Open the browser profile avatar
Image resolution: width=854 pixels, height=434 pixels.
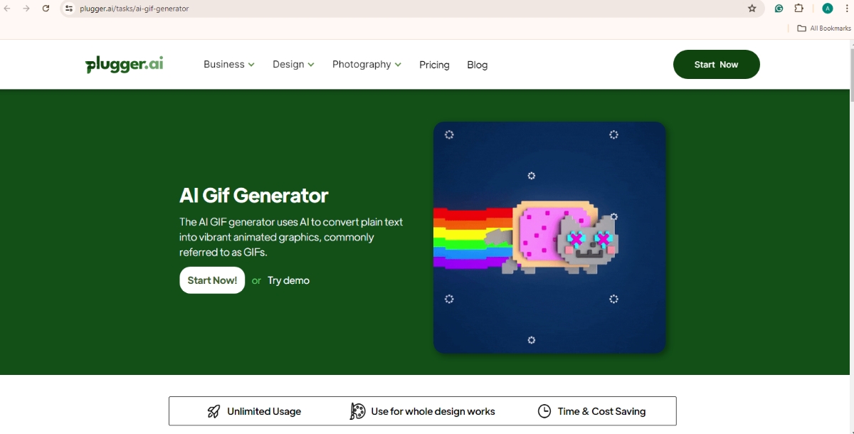click(827, 9)
